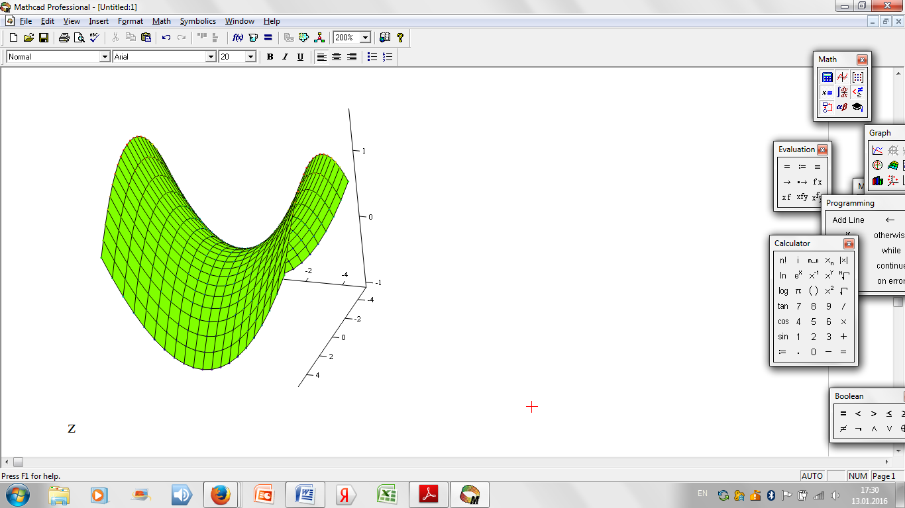The height and width of the screenshot is (508, 905).
Task: Expand the Normal style dropdown
Action: 104,57
